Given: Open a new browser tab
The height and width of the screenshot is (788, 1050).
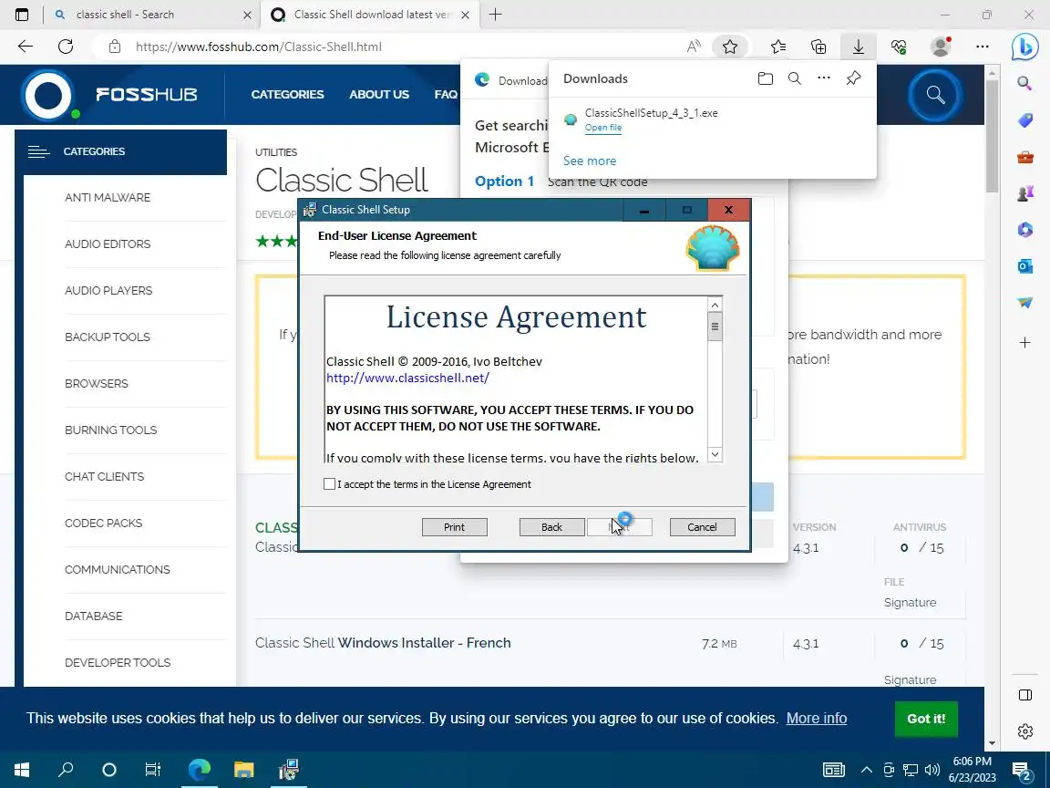Looking at the screenshot, I should [x=496, y=14].
